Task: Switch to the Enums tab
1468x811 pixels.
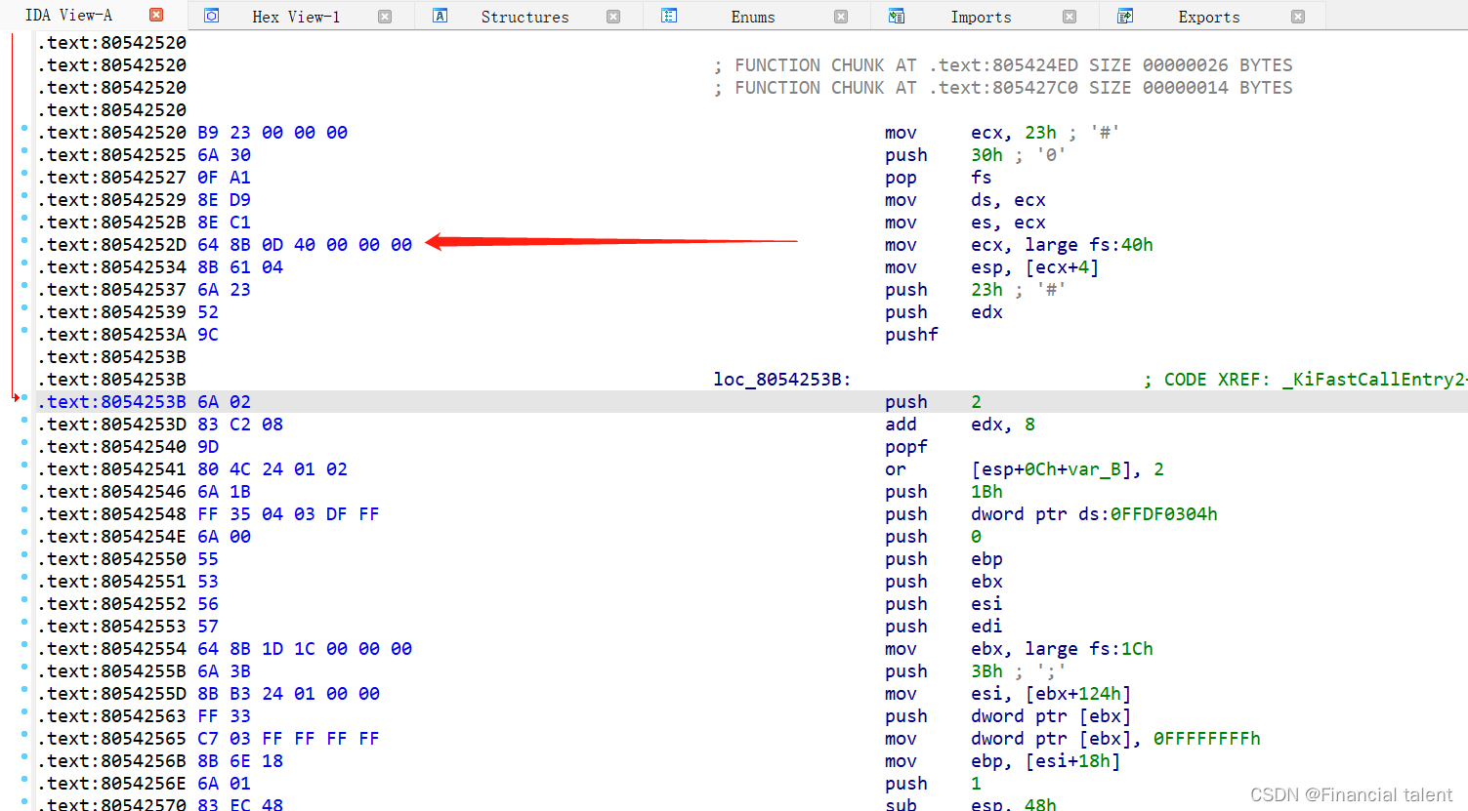Action: tap(753, 17)
